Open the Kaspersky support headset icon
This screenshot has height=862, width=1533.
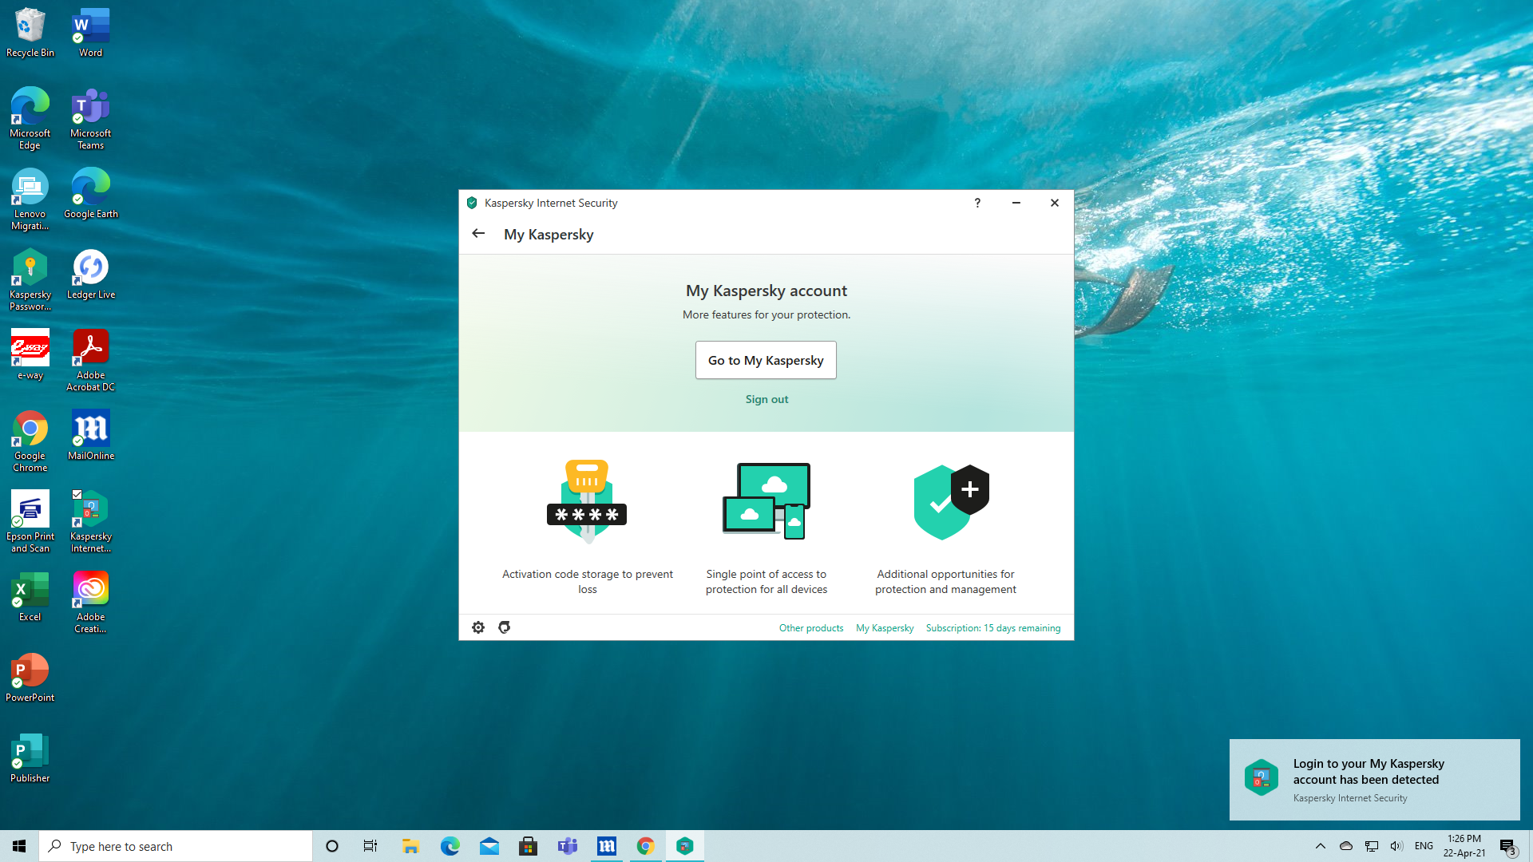coord(505,627)
